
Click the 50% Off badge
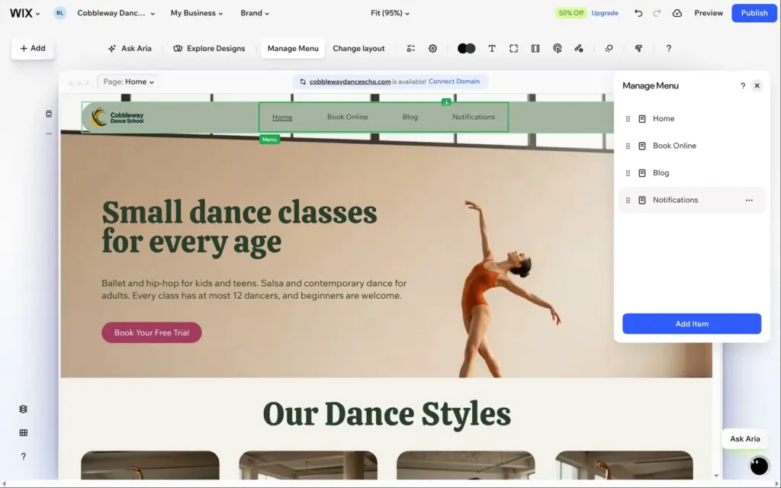point(570,13)
